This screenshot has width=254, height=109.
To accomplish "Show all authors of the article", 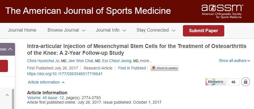I will tap(234, 60).
